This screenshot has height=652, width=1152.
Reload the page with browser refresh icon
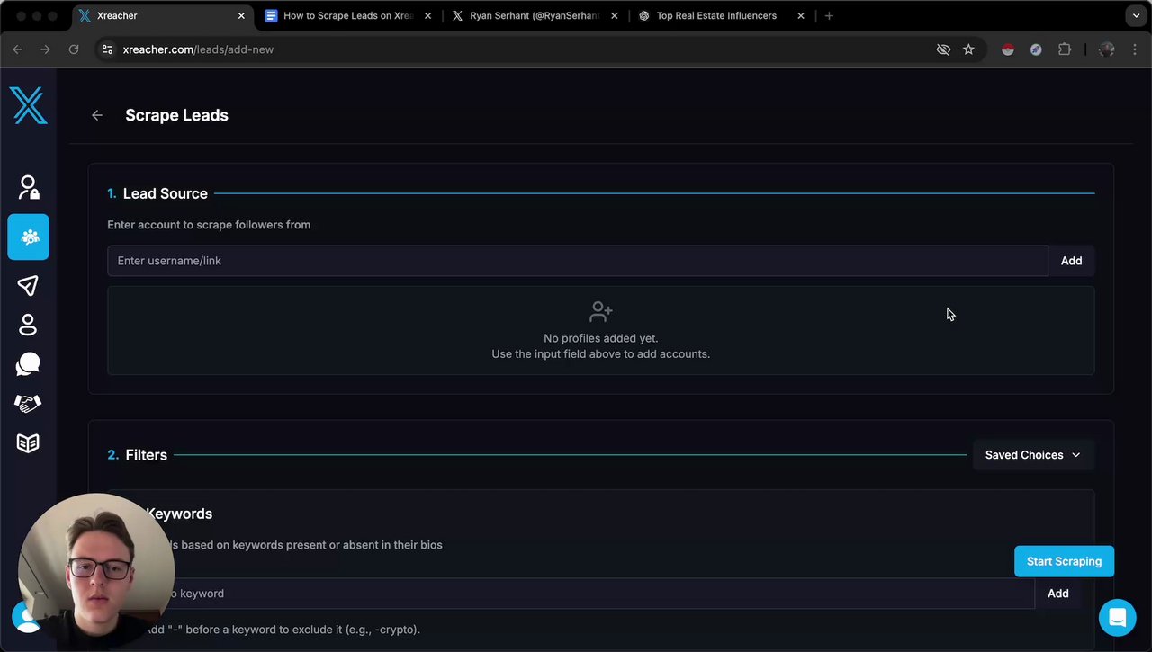point(74,49)
